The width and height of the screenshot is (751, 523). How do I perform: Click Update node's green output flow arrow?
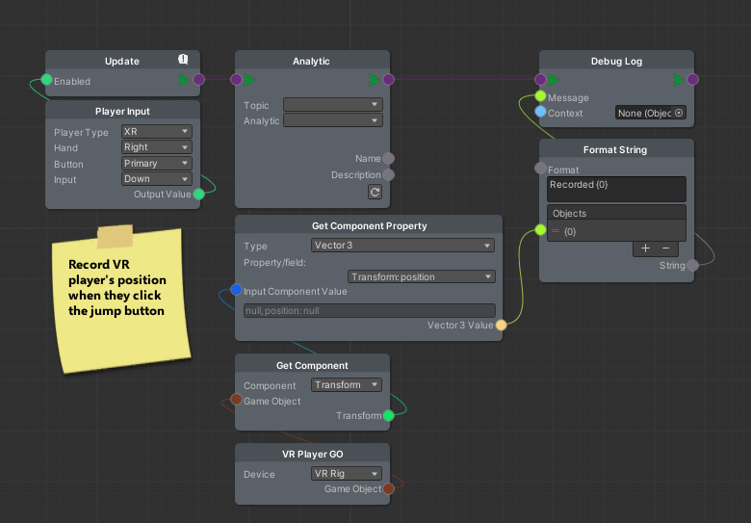184,80
